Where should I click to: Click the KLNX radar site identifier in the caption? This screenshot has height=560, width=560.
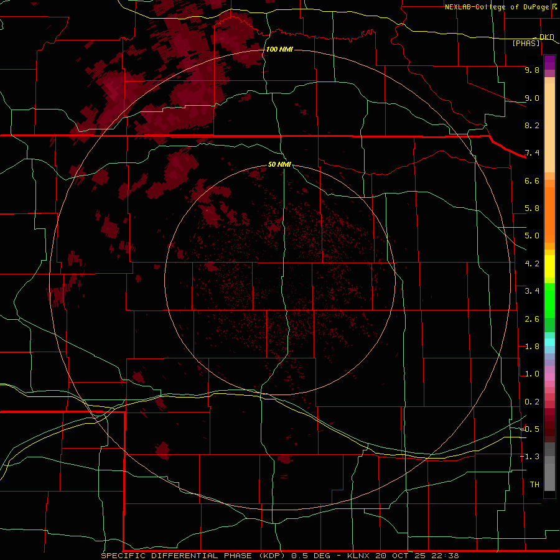click(358, 556)
